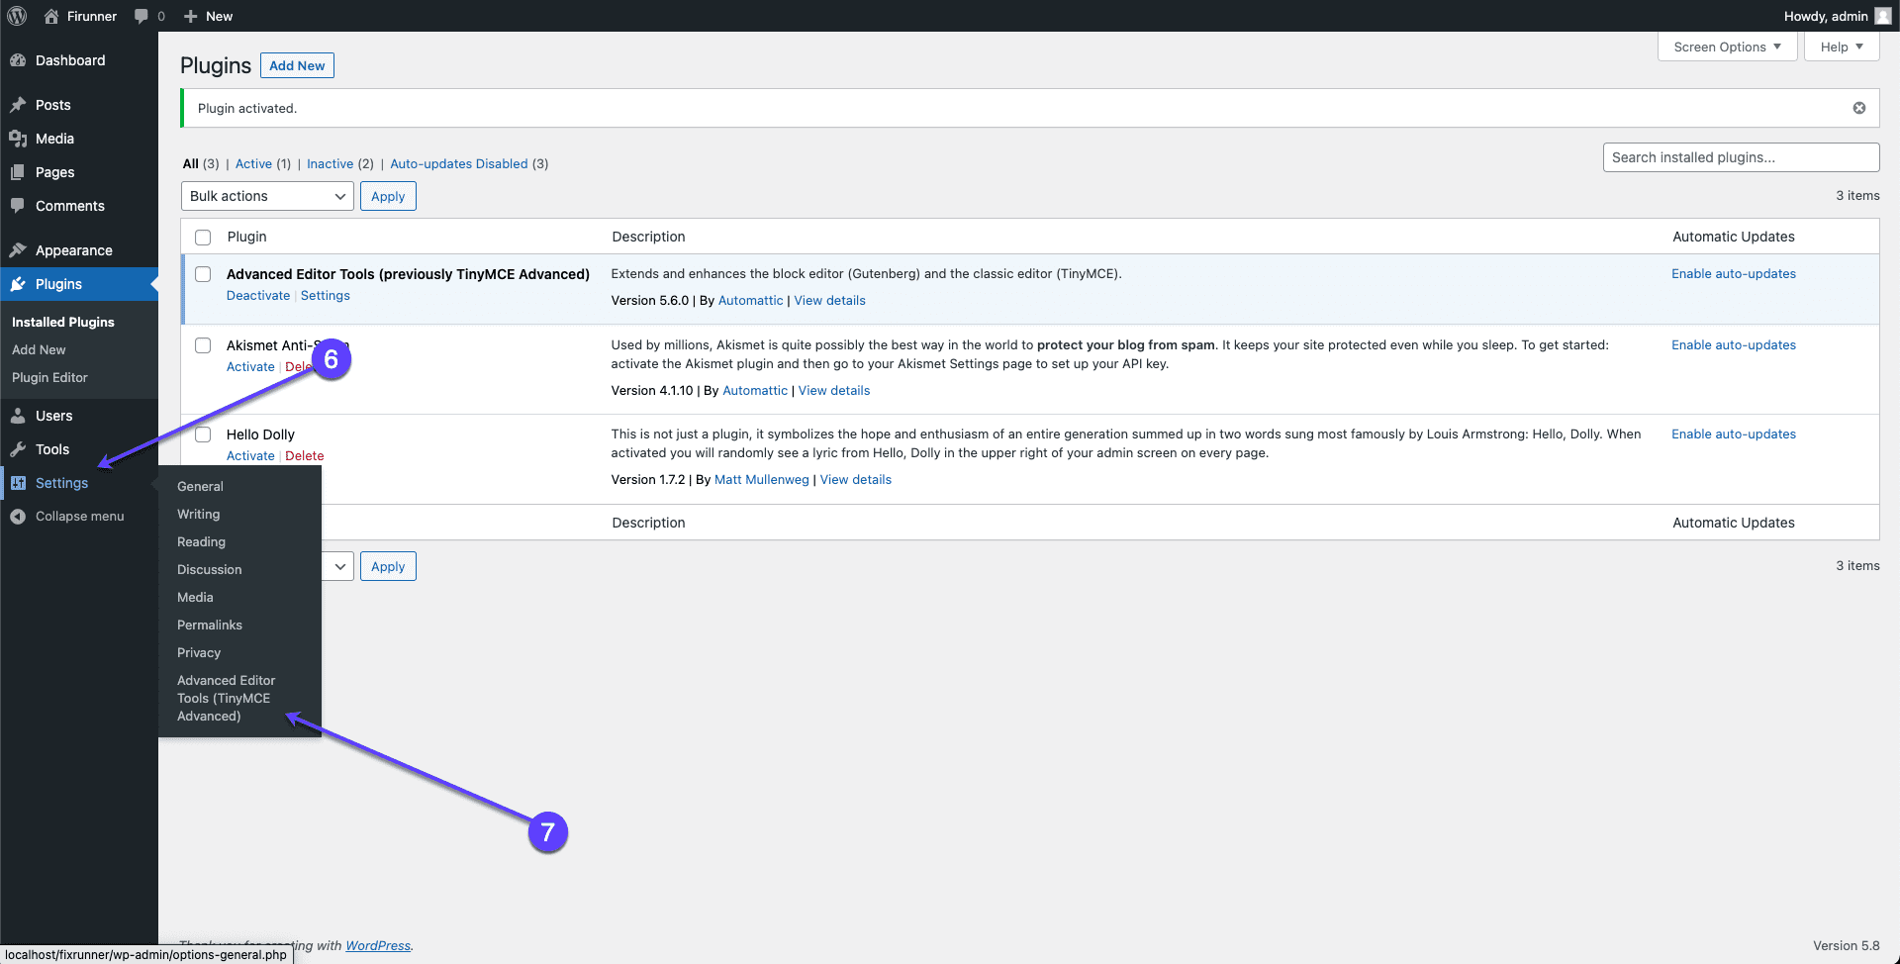This screenshot has height=964, width=1900.
Task: Open the comments bubble icon in admin bar
Action: 142,16
